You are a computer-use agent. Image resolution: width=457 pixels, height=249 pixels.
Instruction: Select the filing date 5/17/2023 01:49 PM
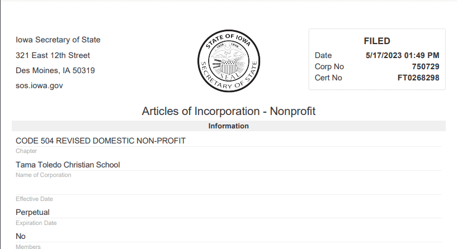402,55
